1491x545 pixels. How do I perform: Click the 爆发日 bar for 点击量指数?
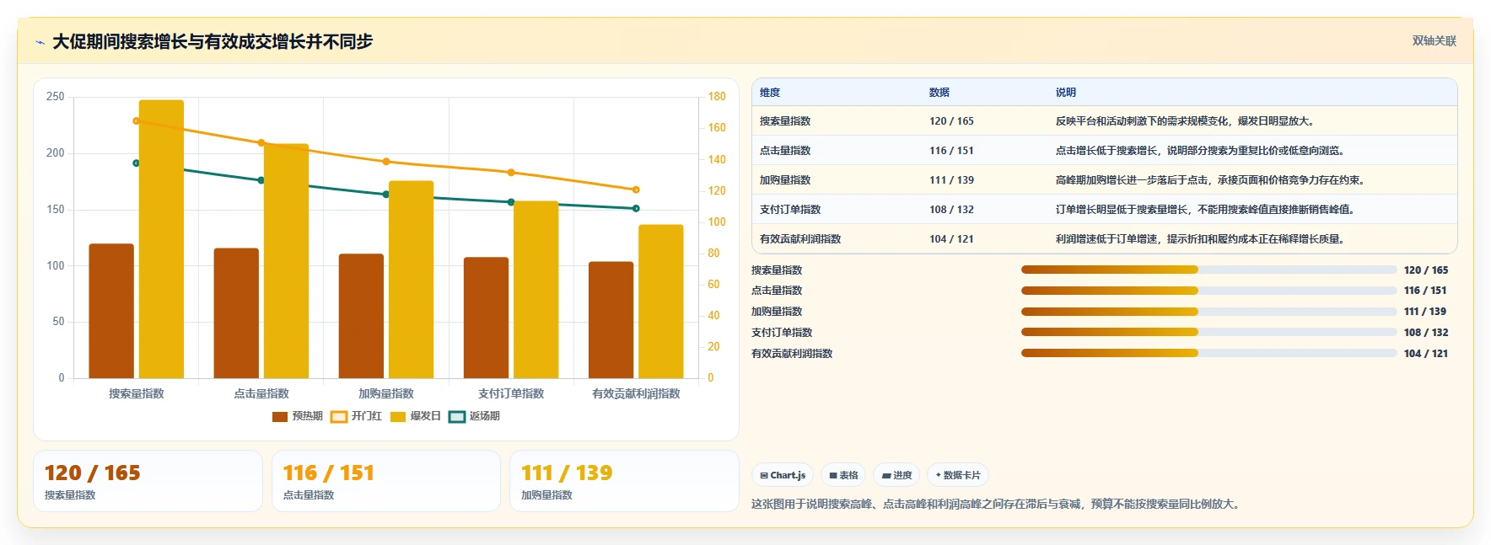[x=286, y=261]
